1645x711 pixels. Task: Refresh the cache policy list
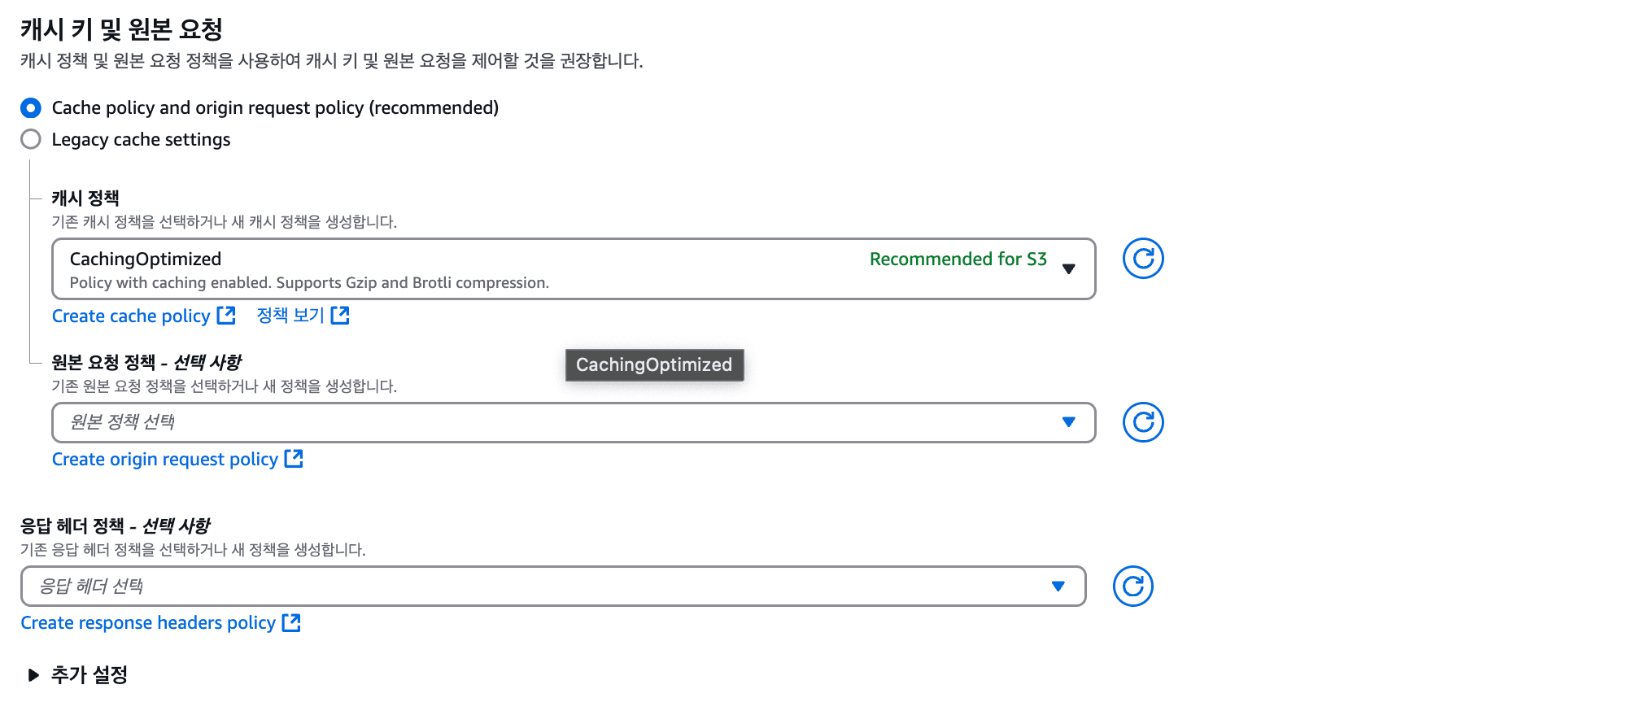point(1142,259)
